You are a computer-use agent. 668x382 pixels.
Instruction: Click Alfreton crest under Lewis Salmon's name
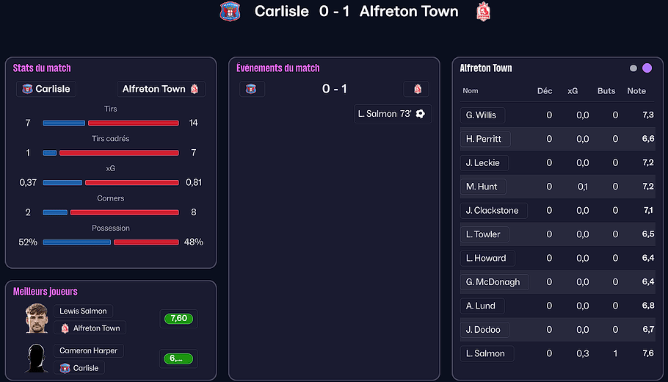[x=65, y=328]
